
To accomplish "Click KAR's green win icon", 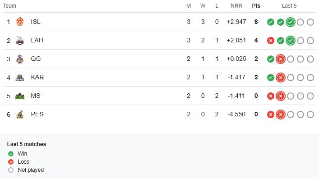I will (x=271, y=78).
